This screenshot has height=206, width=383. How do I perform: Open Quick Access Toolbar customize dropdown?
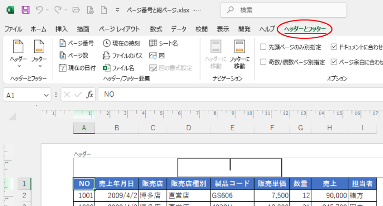[x=117, y=10]
